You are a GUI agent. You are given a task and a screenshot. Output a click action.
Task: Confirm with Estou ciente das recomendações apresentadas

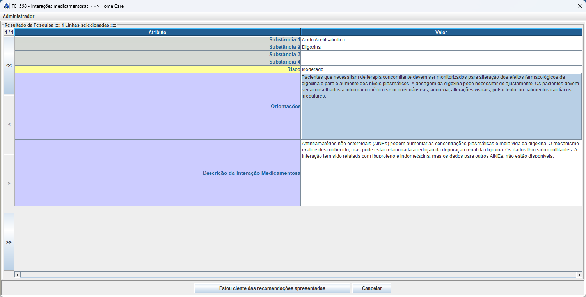coord(272,288)
